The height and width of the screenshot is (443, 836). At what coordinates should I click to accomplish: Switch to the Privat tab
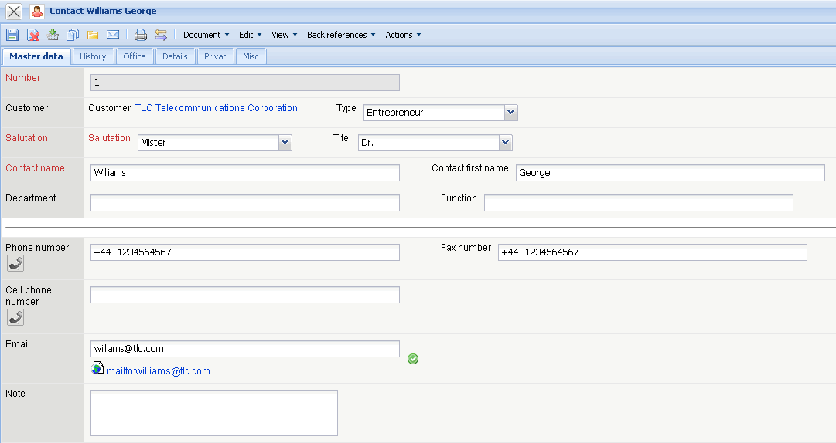[x=215, y=56]
